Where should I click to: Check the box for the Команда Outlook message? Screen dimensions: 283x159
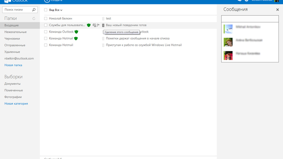46,32
